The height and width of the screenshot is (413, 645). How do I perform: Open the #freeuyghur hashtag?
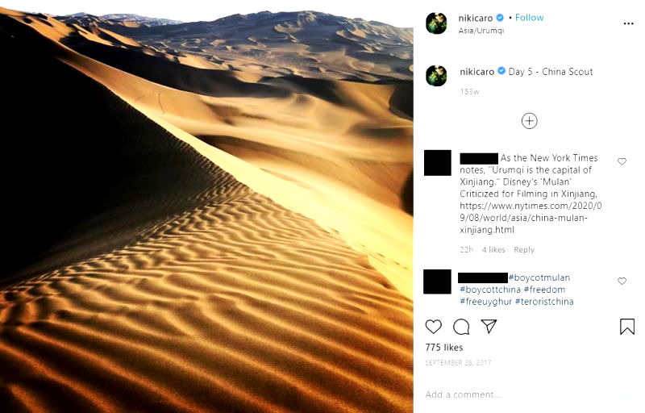click(x=485, y=302)
